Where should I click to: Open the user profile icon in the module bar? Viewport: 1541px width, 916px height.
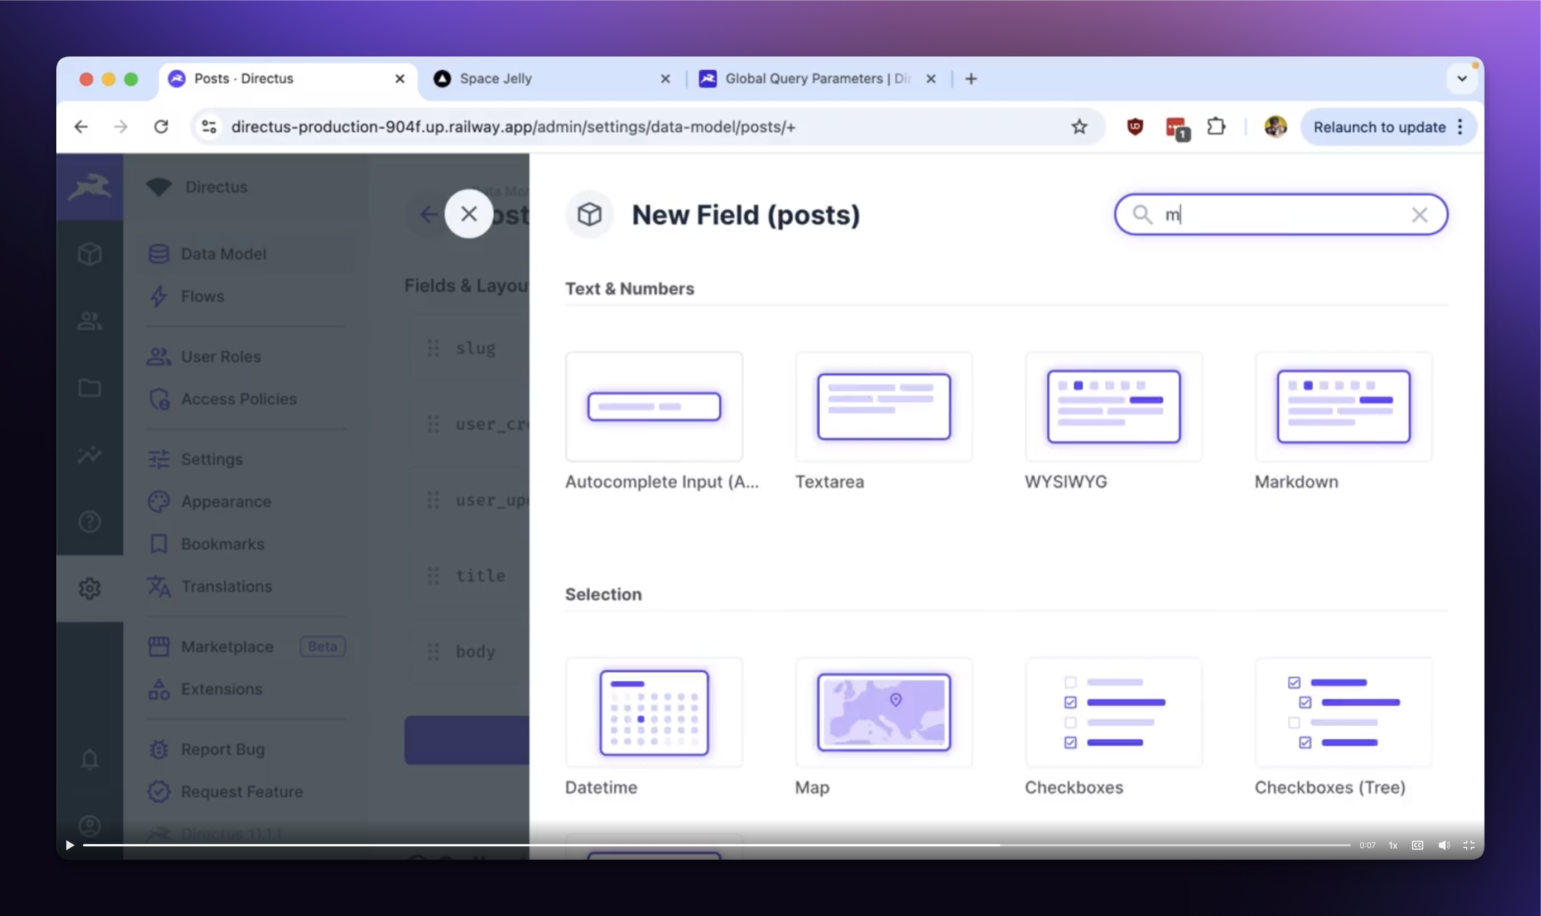point(89,825)
